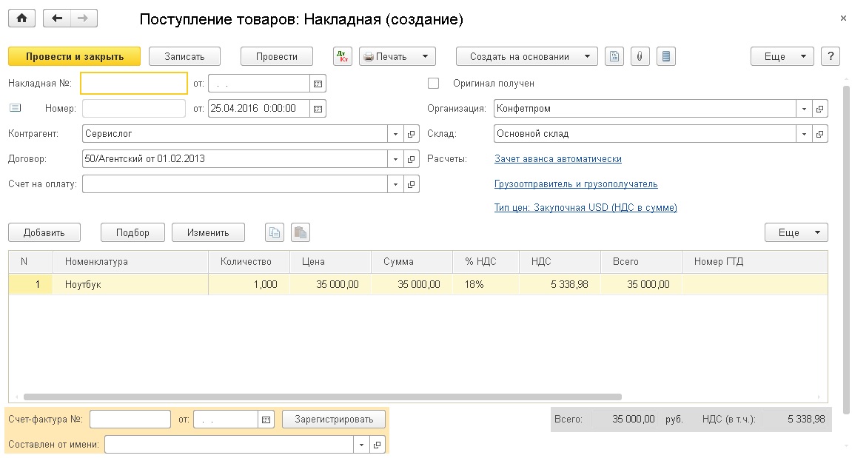Expand the Организация dropdown
Image resolution: width=852 pixels, height=458 pixels.
(x=804, y=109)
